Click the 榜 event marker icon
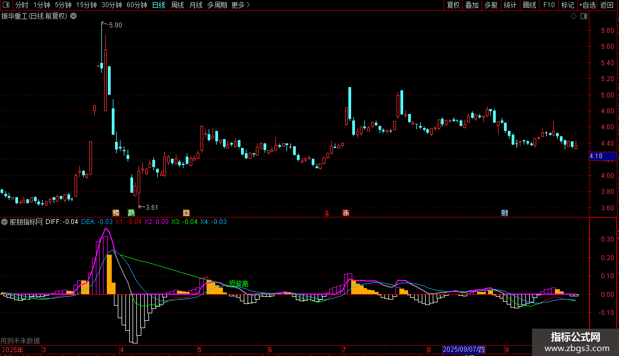619x356 pixels. coord(116,213)
